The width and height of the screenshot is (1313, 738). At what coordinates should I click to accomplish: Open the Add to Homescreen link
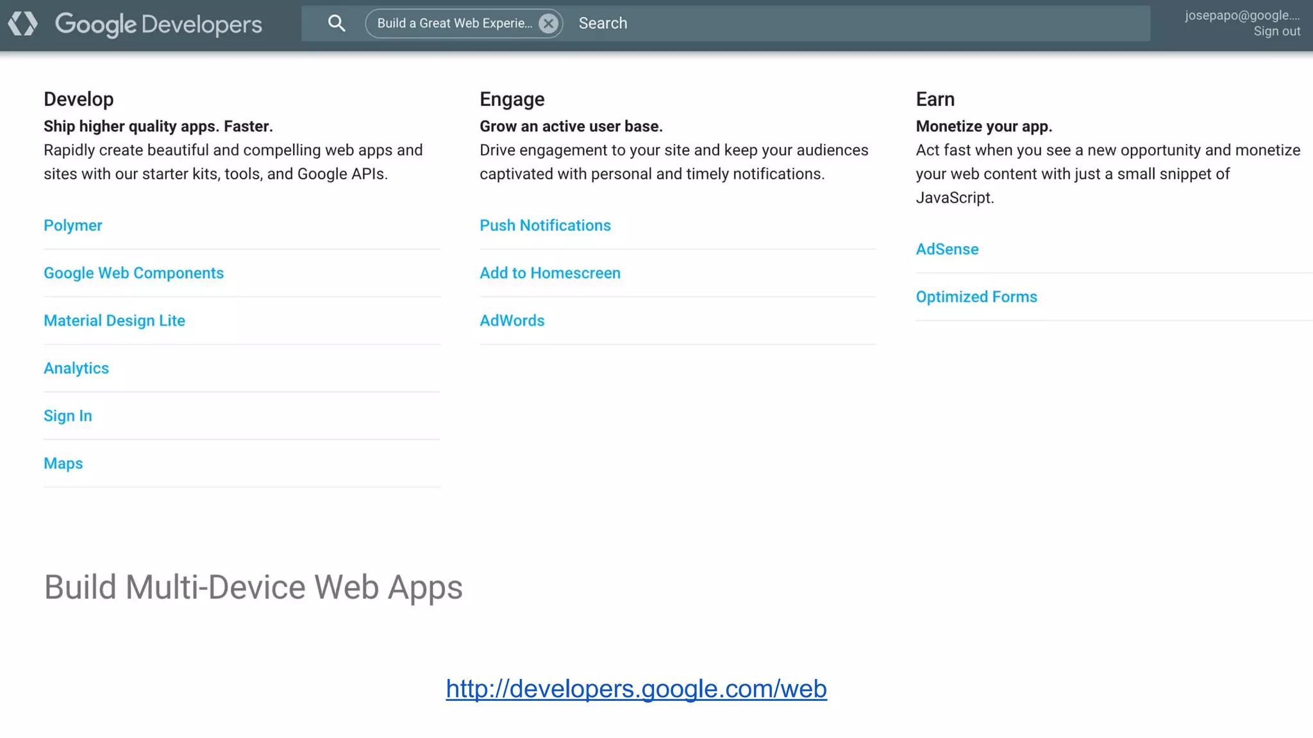click(550, 273)
